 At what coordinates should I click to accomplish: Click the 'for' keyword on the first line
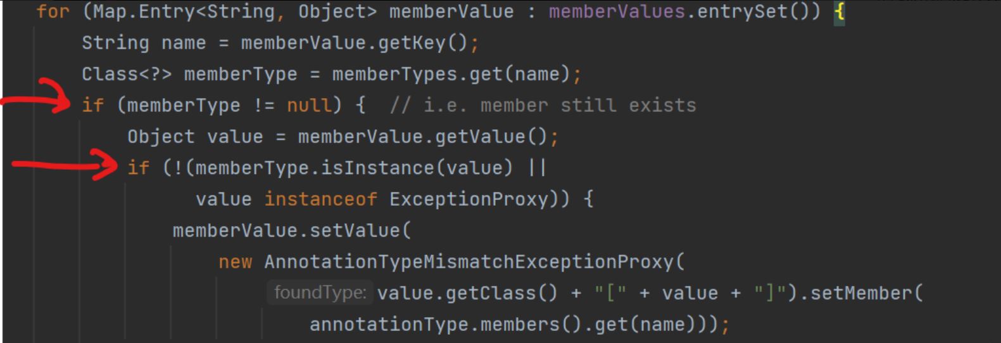pos(53,12)
